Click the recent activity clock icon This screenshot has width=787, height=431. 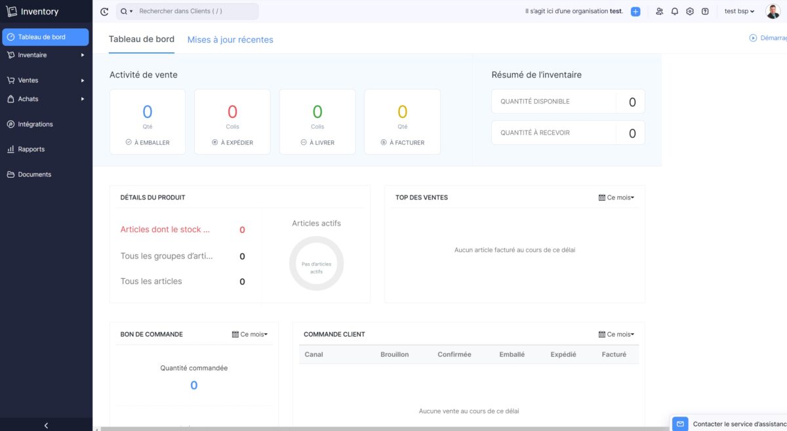[x=104, y=11]
